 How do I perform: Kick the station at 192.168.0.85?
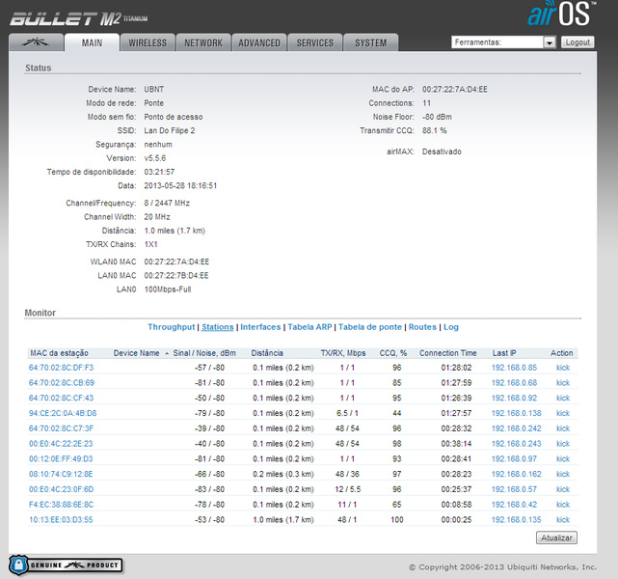[x=563, y=368]
